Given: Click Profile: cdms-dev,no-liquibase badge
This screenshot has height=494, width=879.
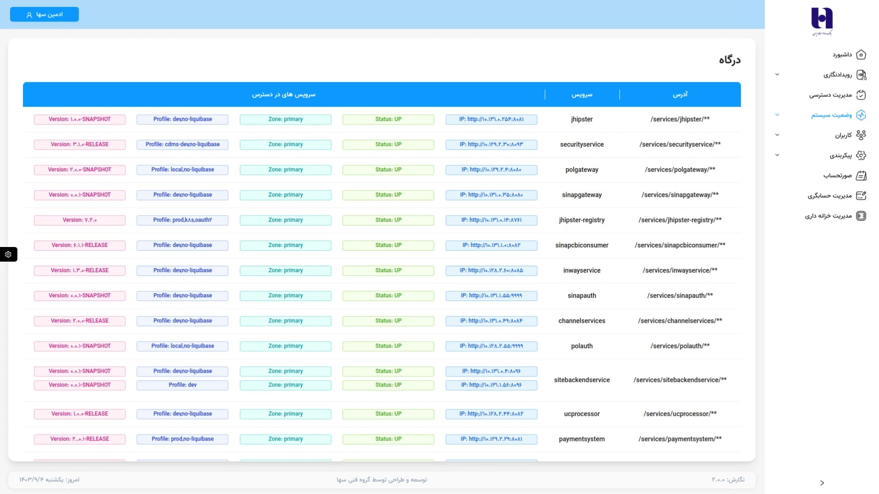Looking at the screenshot, I should 182,145.
